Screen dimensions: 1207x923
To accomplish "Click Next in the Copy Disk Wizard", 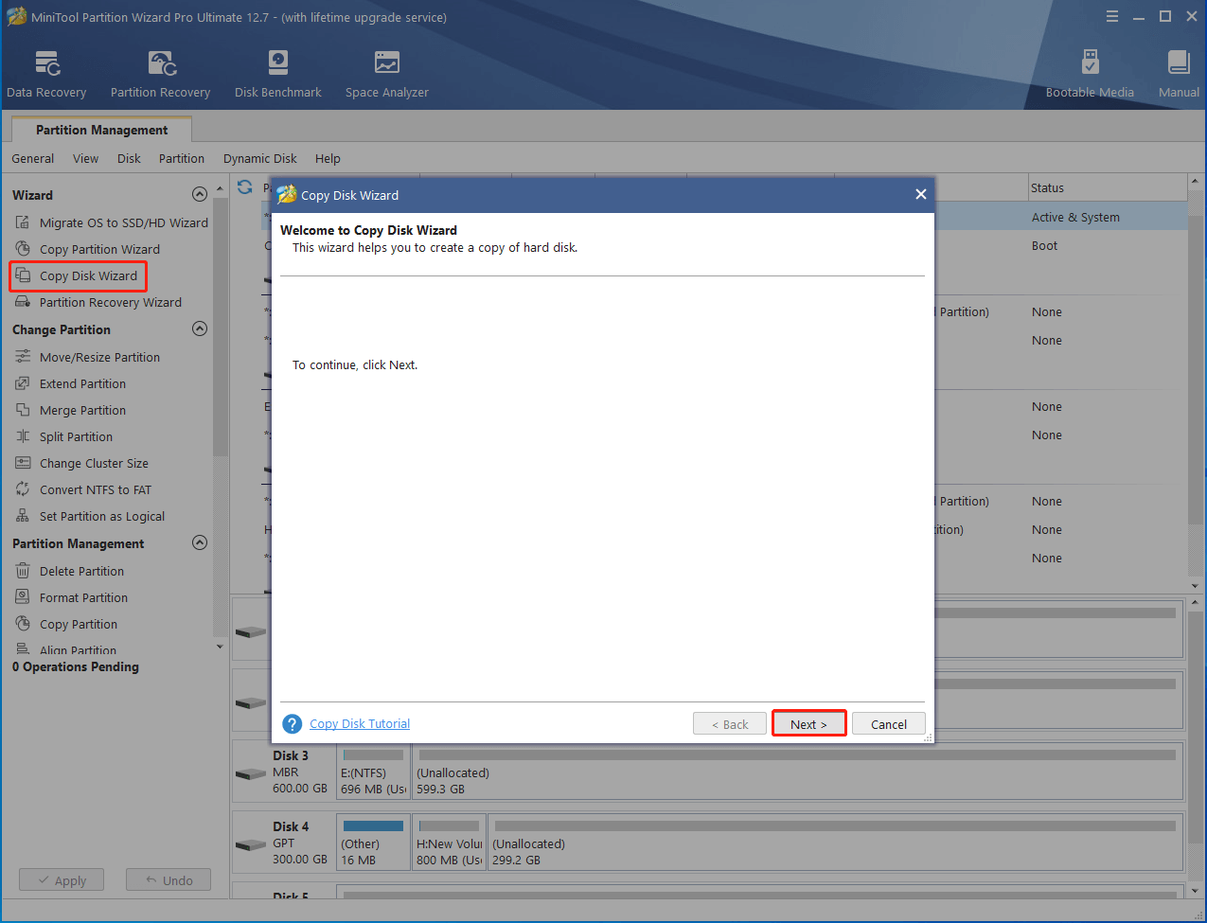I will [x=808, y=724].
